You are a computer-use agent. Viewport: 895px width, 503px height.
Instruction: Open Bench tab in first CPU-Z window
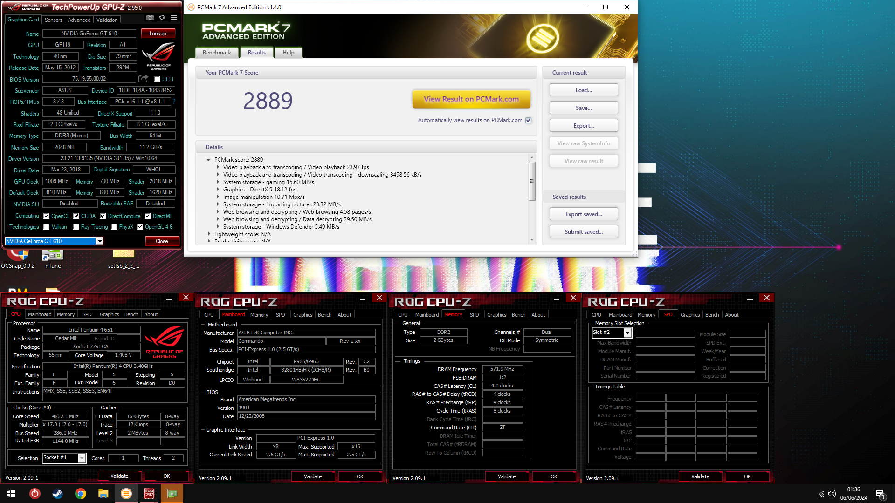coord(131,314)
